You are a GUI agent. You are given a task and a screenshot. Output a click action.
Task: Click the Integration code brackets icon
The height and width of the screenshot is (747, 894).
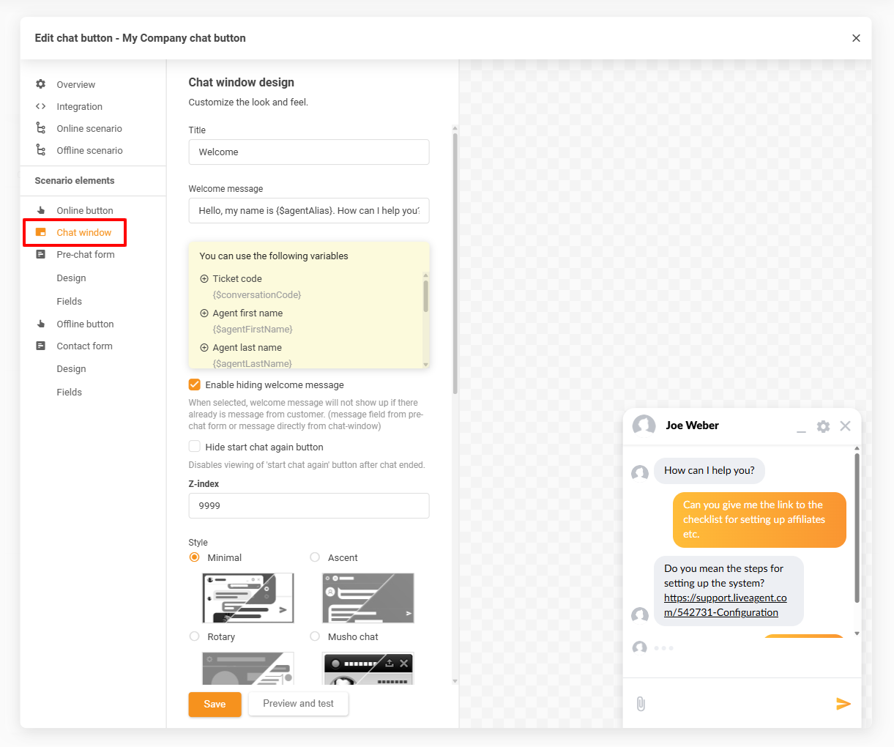pos(41,106)
